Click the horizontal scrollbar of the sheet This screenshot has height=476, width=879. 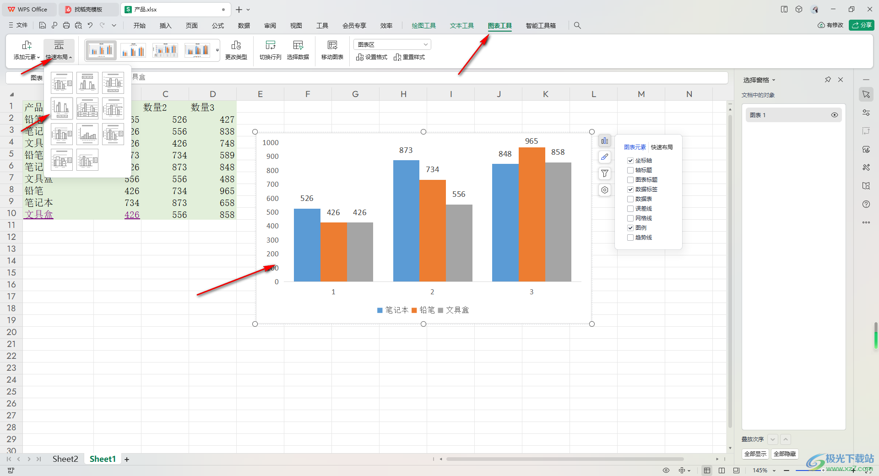pyautogui.click(x=564, y=459)
